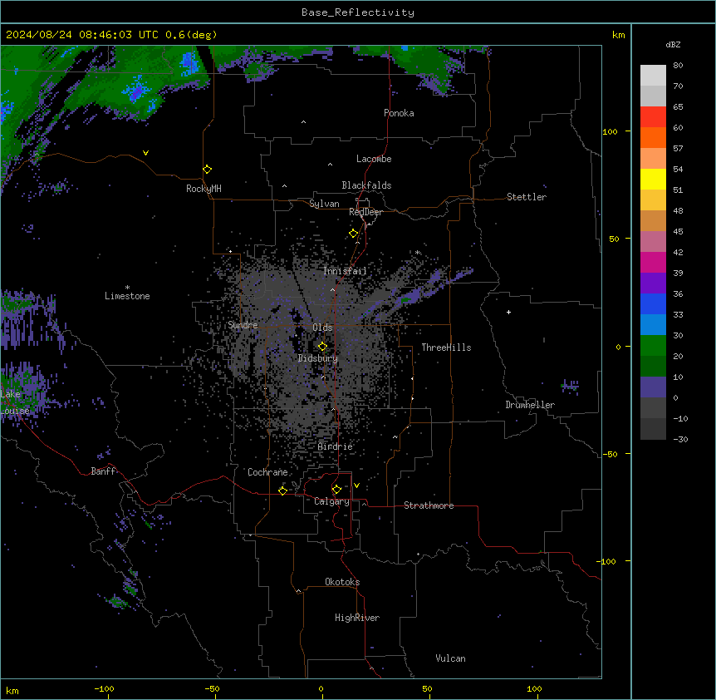This screenshot has width=716, height=700.
Task: Select the yellow diamond marker between Olds and Didsbury
Action: (x=323, y=347)
